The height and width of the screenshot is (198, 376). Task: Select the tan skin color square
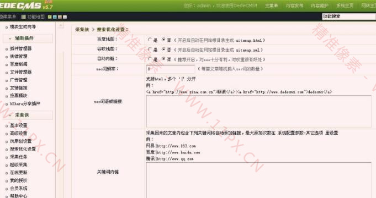pos(60,17)
